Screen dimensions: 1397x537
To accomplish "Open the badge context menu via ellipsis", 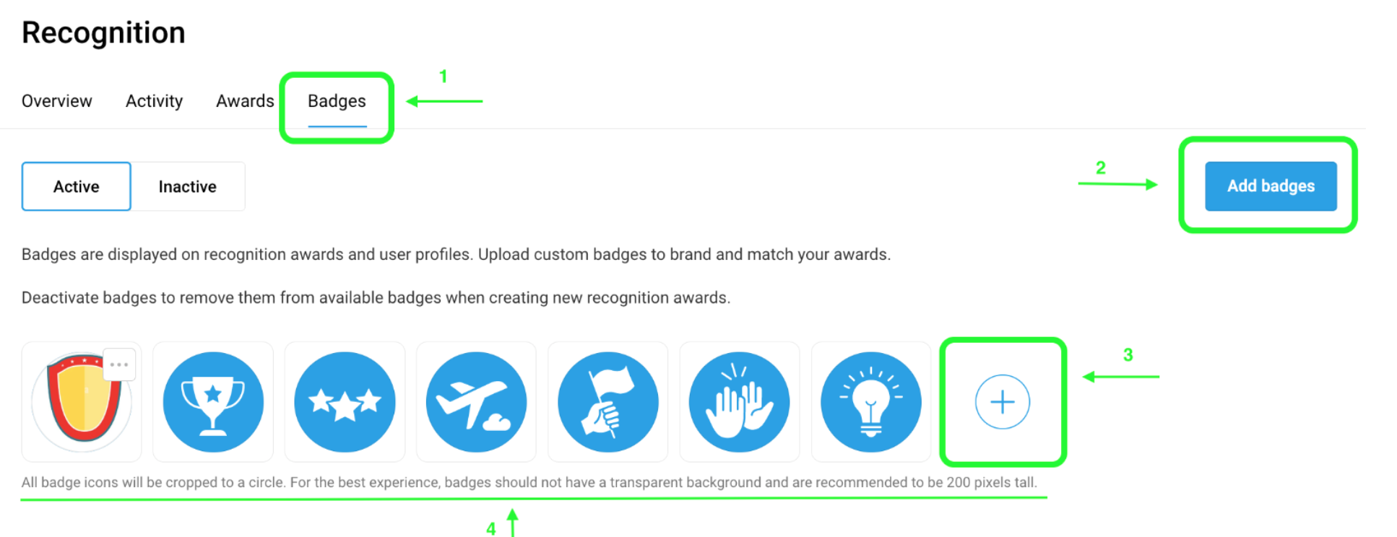I will coord(119,364).
